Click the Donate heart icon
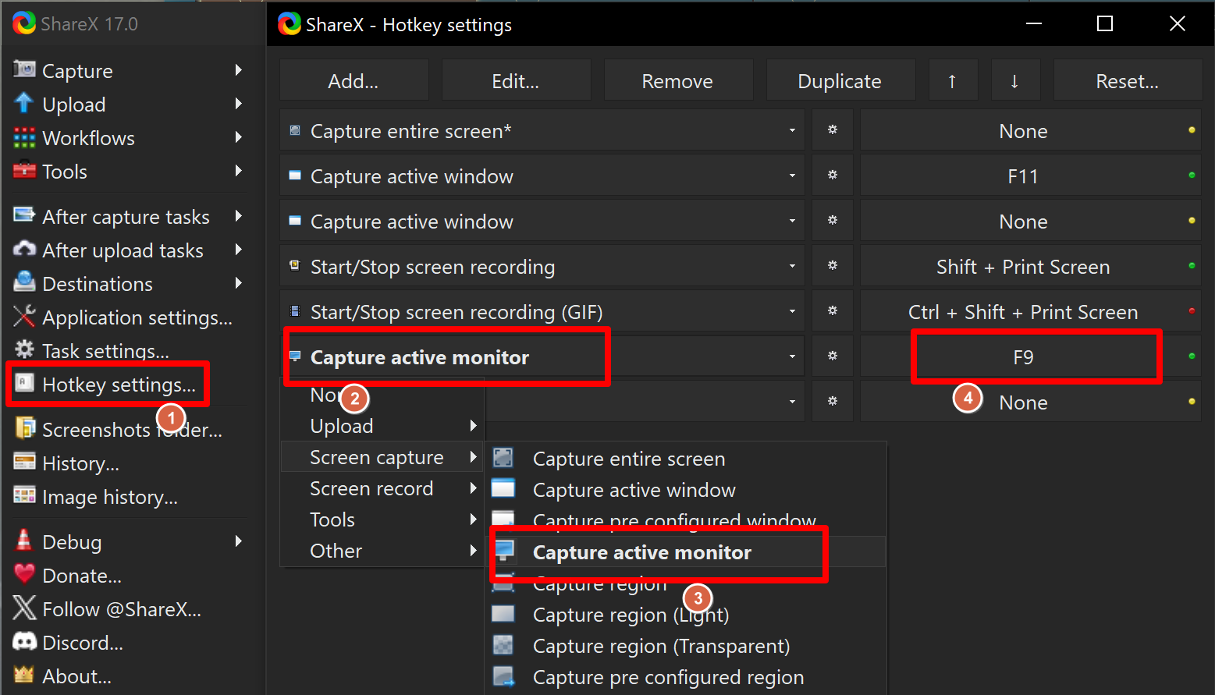 (24, 574)
